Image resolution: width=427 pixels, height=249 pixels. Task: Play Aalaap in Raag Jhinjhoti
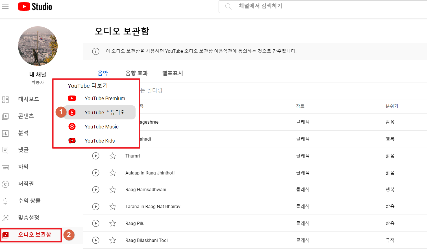[96, 173]
